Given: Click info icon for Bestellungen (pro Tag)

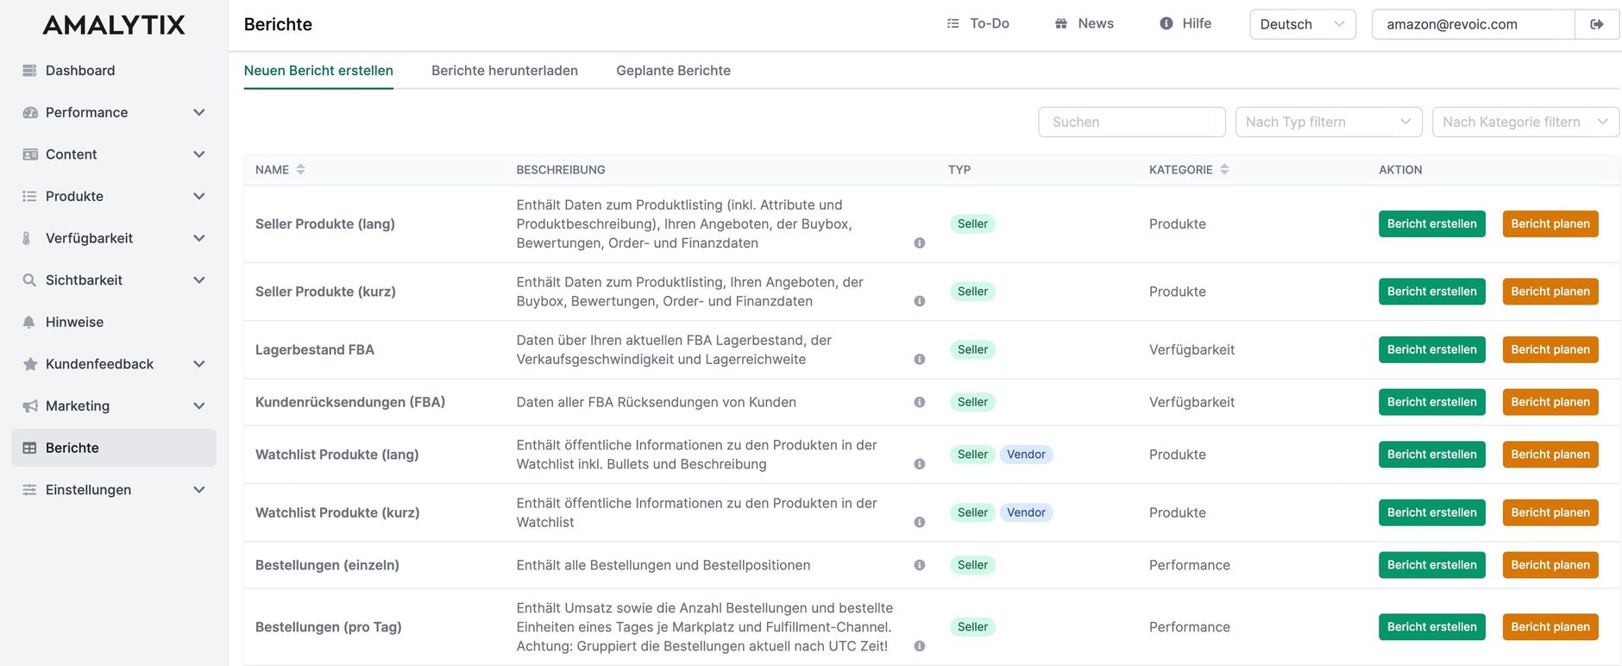Looking at the screenshot, I should pos(920,646).
